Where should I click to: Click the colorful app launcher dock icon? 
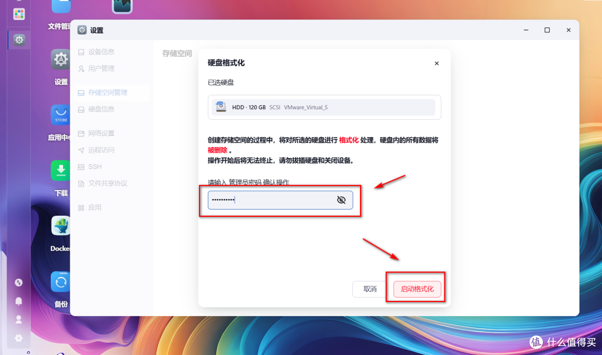(x=19, y=14)
